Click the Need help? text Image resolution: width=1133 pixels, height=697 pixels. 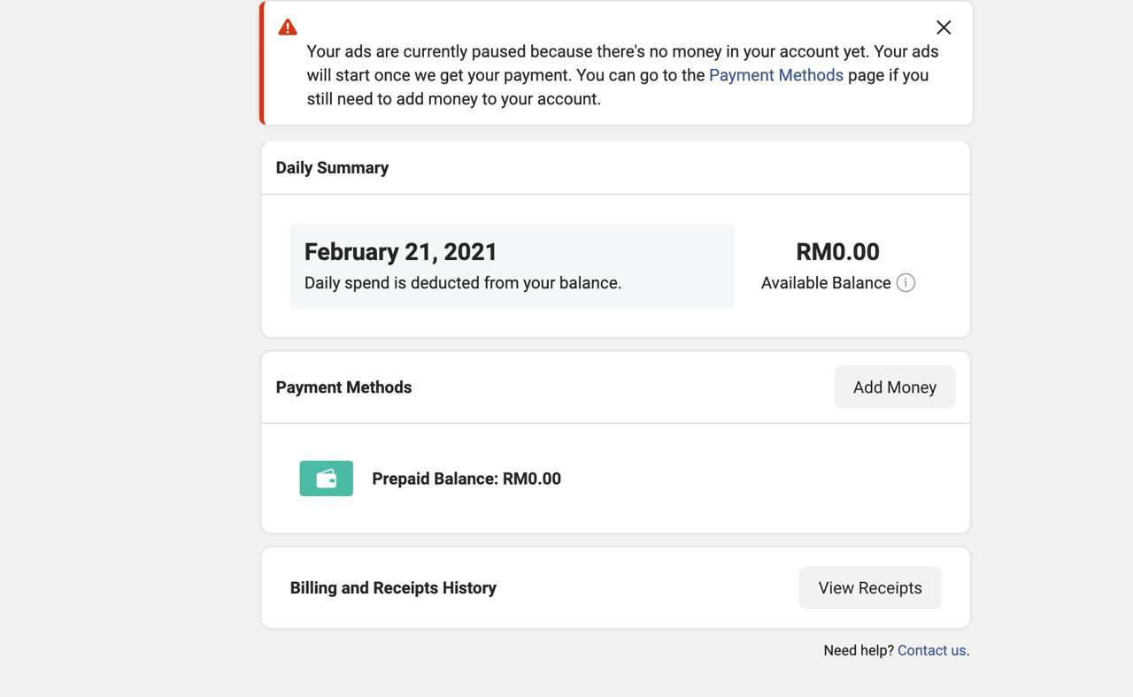pyautogui.click(x=859, y=650)
